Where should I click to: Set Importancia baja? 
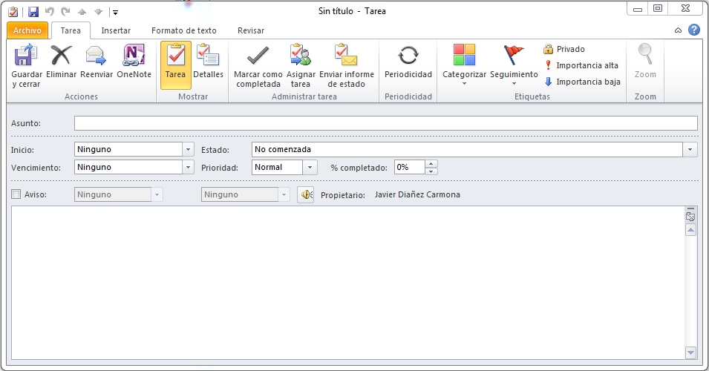point(581,82)
